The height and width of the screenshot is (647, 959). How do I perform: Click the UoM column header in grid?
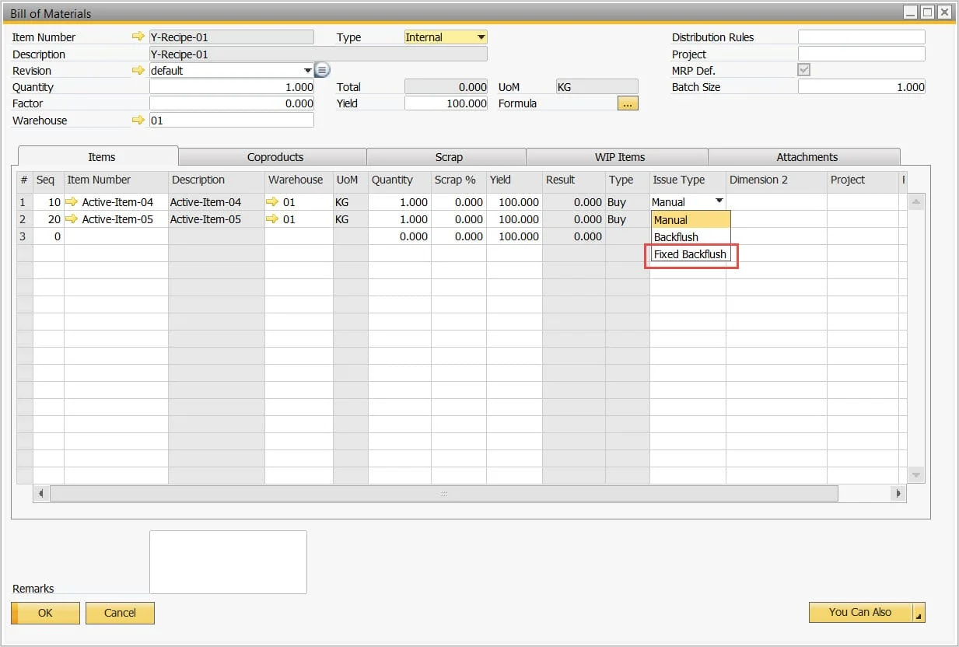click(x=351, y=180)
